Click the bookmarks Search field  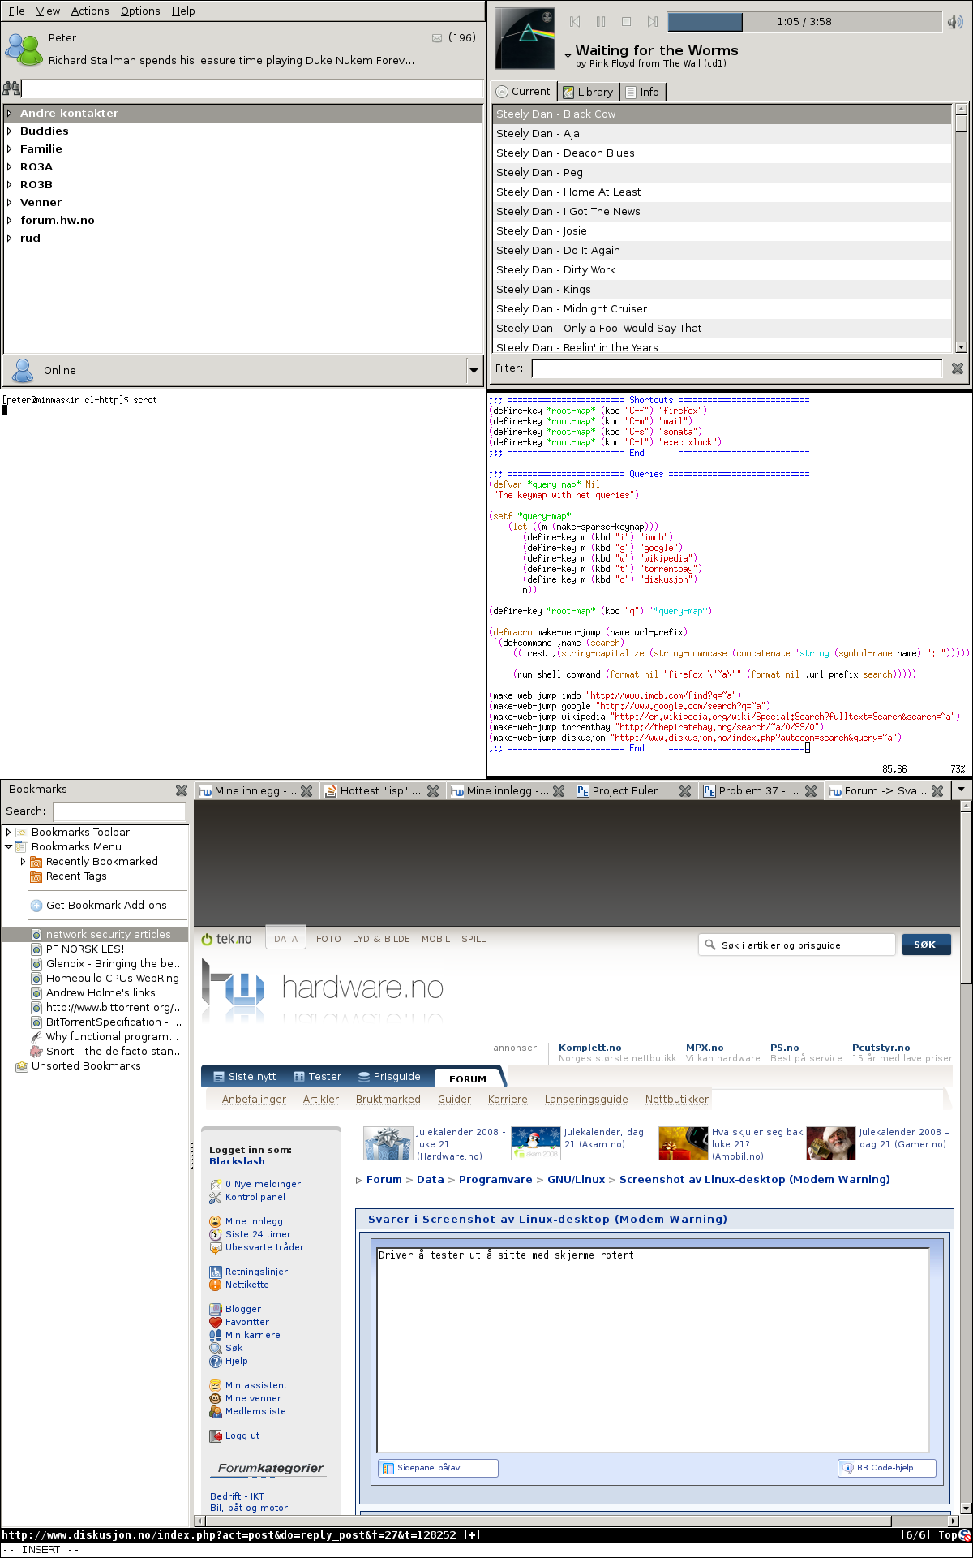120,811
